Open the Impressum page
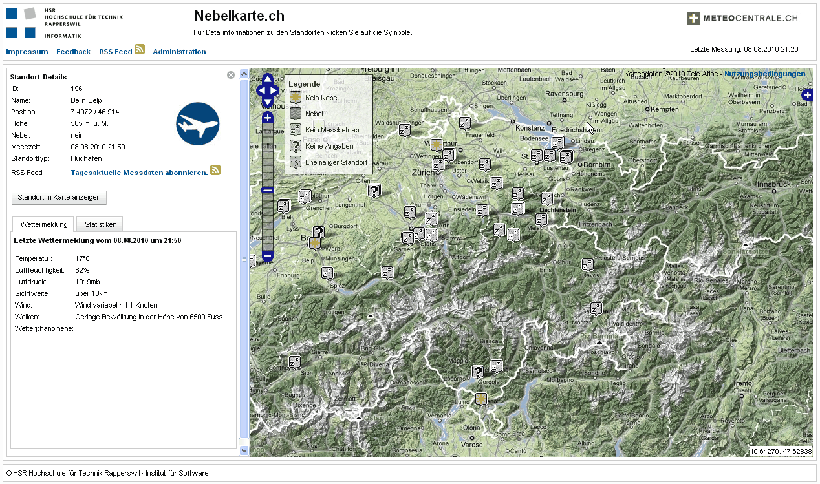This screenshot has height=484, width=820. pyautogui.click(x=27, y=52)
